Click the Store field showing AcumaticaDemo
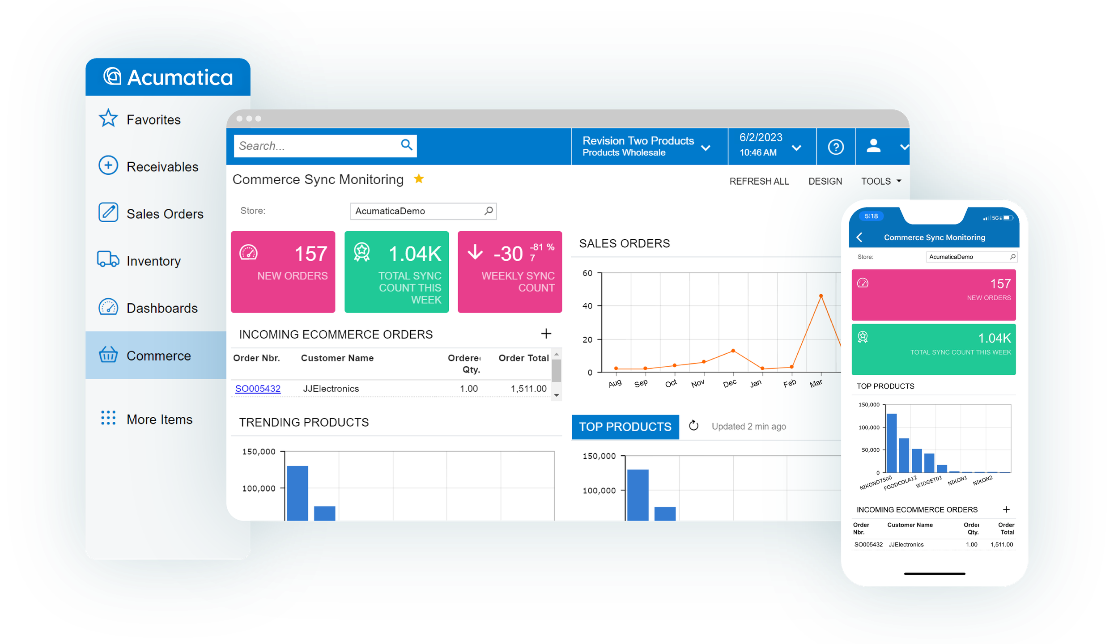The image size is (1114, 644). tap(423, 211)
